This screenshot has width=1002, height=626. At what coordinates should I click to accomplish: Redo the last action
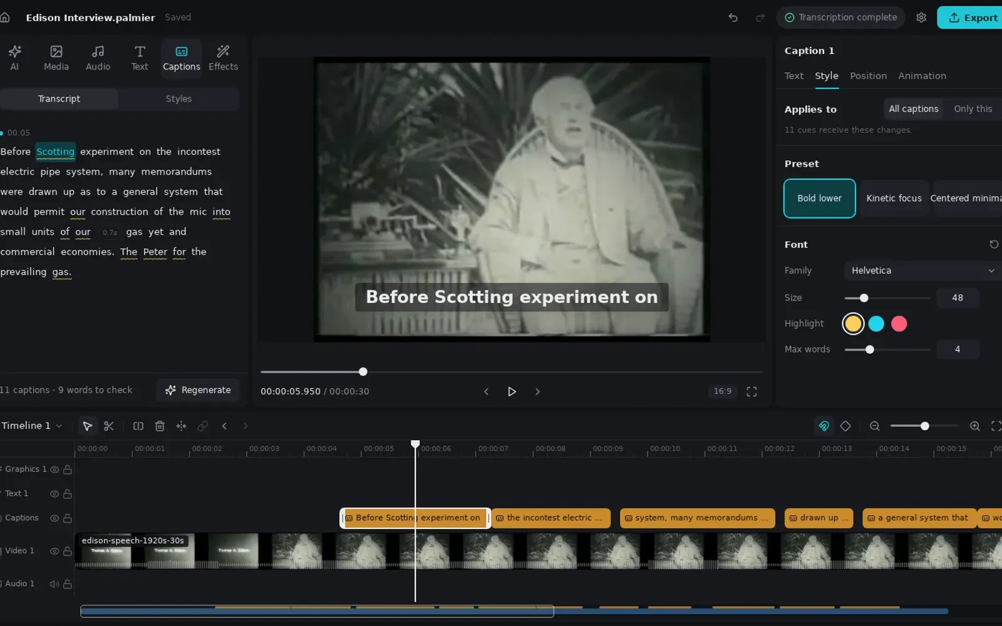click(x=760, y=18)
